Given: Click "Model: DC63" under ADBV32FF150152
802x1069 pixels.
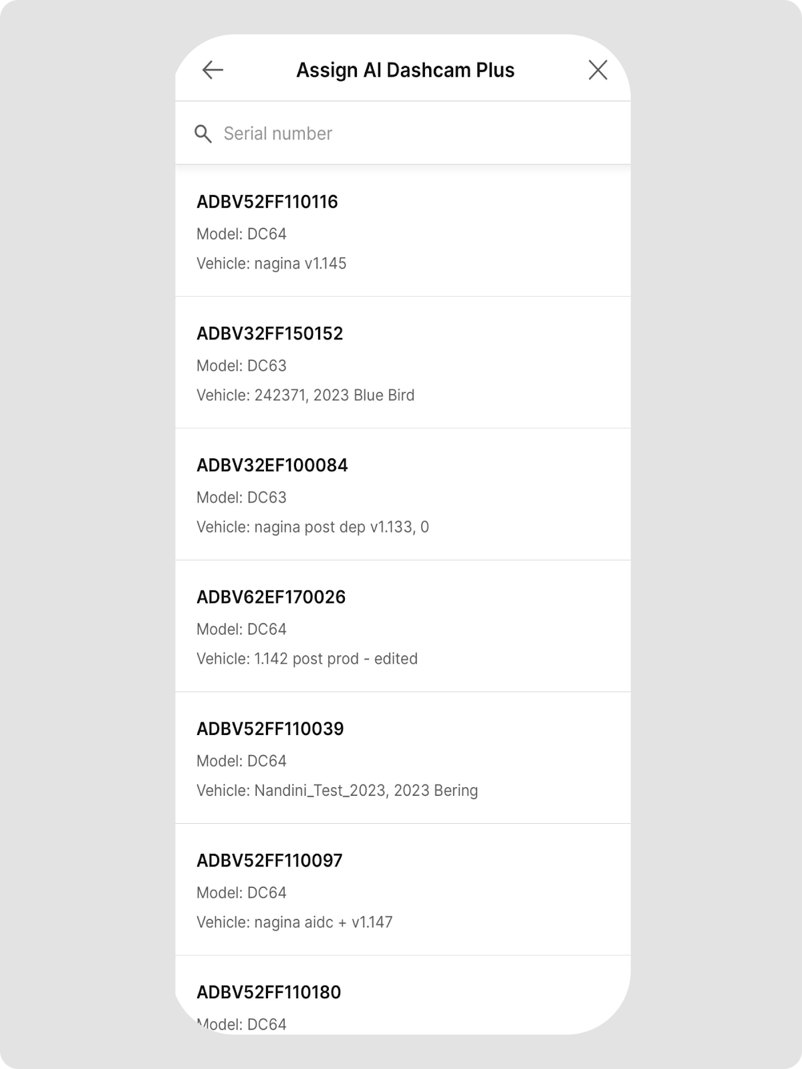Looking at the screenshot, I should (x=241, y=366).
